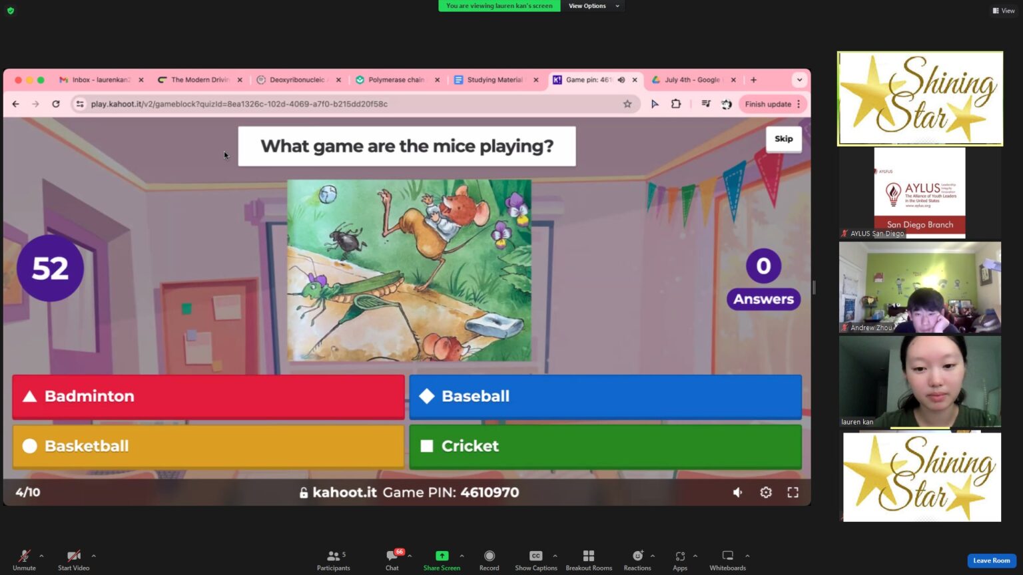Screen dimensions: 1023x575
Task: Close the Studying Material tab
Action: tap(536, 80)
